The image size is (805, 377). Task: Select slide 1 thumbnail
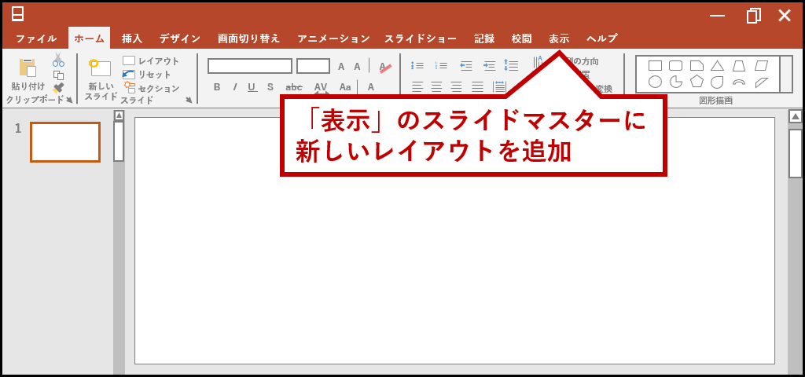(x=65, y=142)
